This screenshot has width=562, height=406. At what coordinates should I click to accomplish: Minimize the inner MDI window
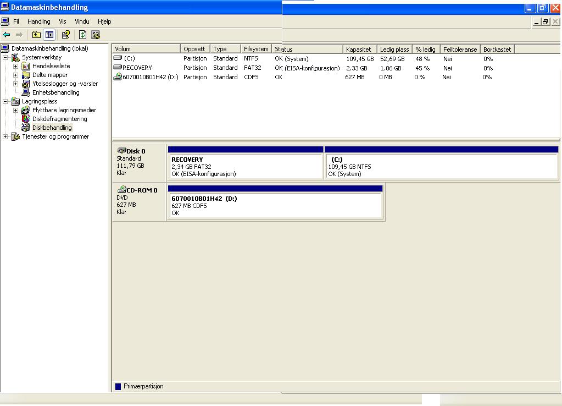tap(536, 21)
